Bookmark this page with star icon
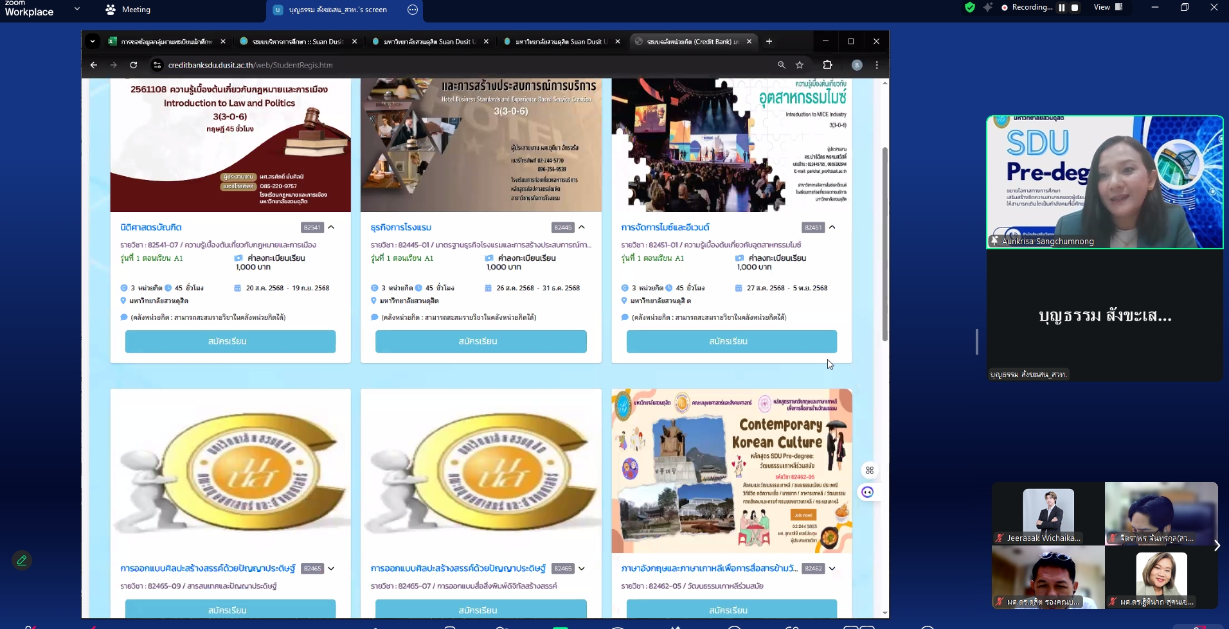1229x629 pixels. click(800, 65)
